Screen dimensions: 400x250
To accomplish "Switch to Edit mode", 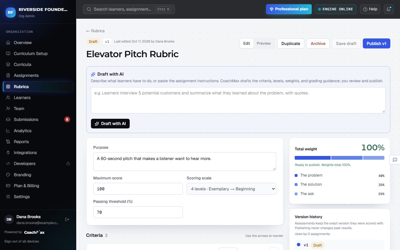I will (247, 43).
